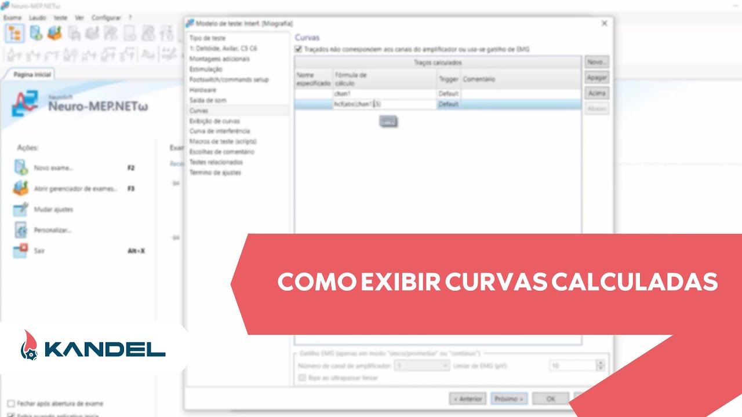This screenshot has width=742, height=417.
Task: Click the Personalizar... action label
Action: (53, 230)
